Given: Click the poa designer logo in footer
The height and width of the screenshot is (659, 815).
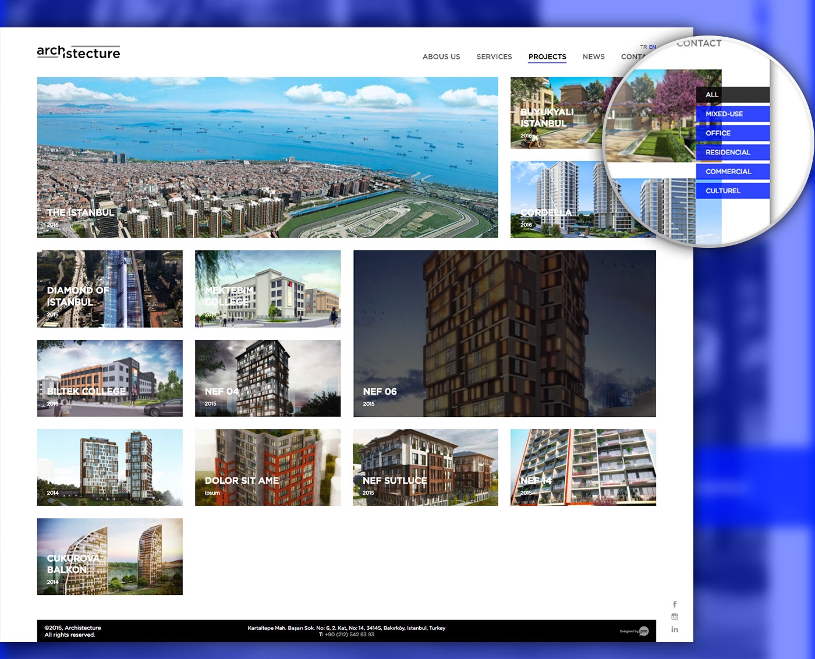Looking at the screenshot, I should pyautogui.click(x=643, y=630).
